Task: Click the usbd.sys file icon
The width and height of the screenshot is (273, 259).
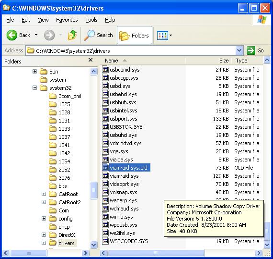Action: click(x=105, y=86)
